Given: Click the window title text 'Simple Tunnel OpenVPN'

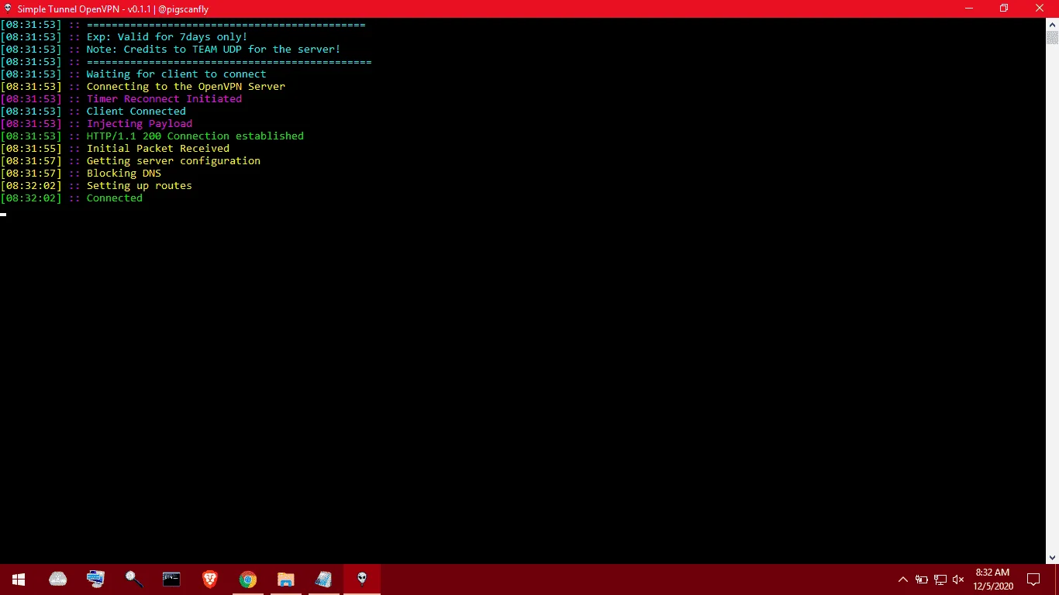Looking at the screenshot, I should 68,9.
